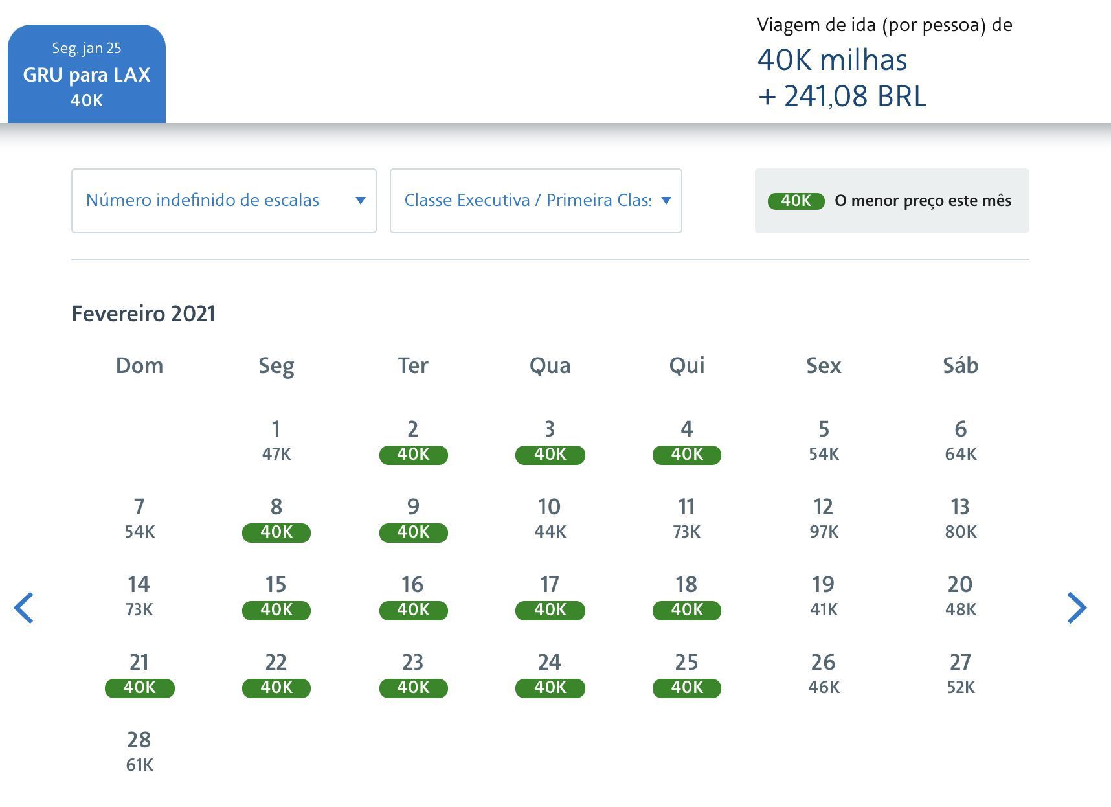
Task: Select February 7 priced 54K
Action: pyautogui.click(x=139, y=518)
